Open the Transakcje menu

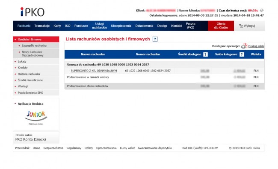point(42,26)
